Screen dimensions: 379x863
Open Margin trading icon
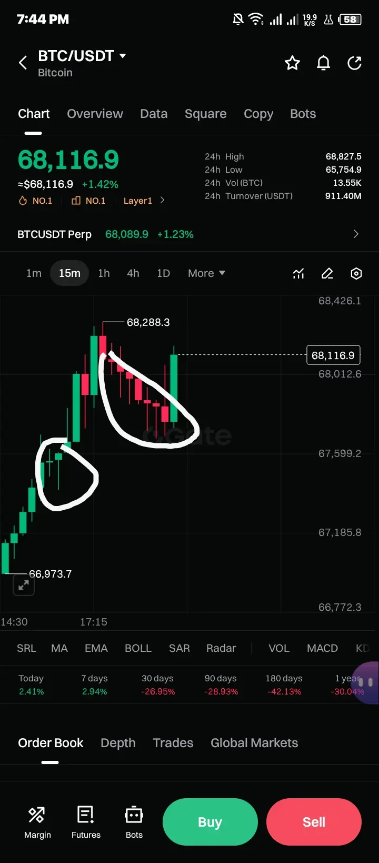pos(37,822)
